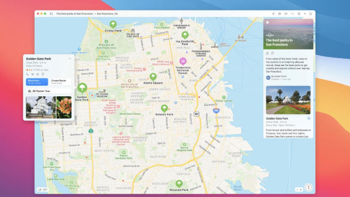Click the Sutro Tower landmark icon
The height and width of the screenshot is (197, 350).
pos(126,121)
